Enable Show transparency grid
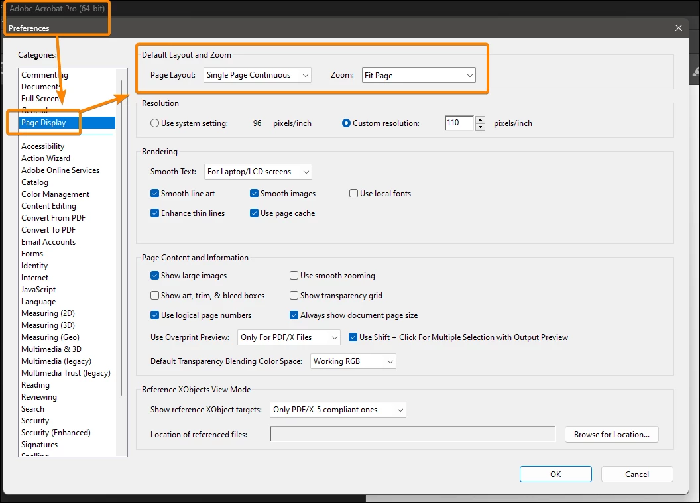 [x=294, y=296]
